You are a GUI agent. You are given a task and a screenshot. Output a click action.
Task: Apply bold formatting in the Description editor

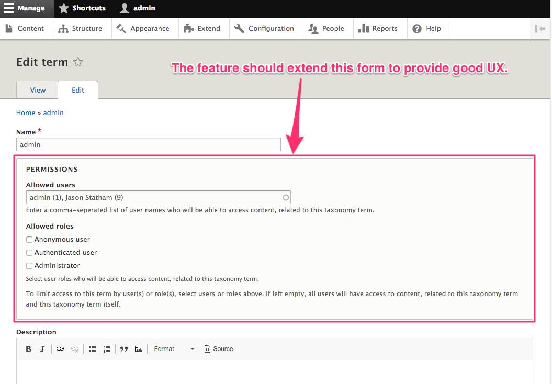(x=28, y=348)
